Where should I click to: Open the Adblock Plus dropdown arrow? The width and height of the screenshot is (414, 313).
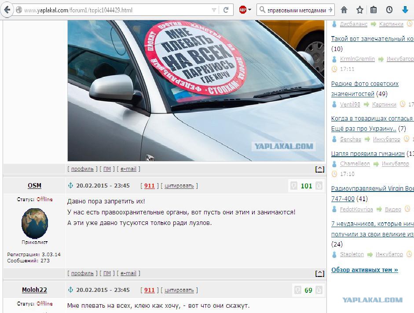pos(249,10)
